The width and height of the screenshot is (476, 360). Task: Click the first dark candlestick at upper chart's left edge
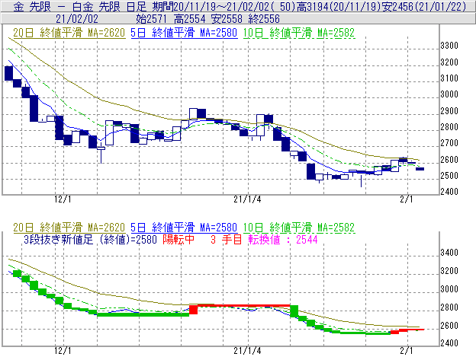pyautogui.click(x=9, y=73)
